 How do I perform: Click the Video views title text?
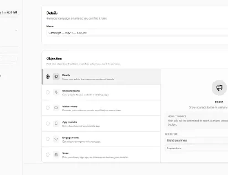coord(70,106)
